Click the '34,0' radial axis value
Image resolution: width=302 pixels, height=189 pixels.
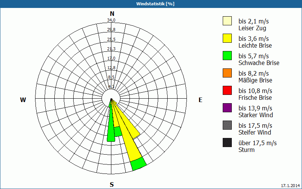pyautogui.click(x=111, y=20)
